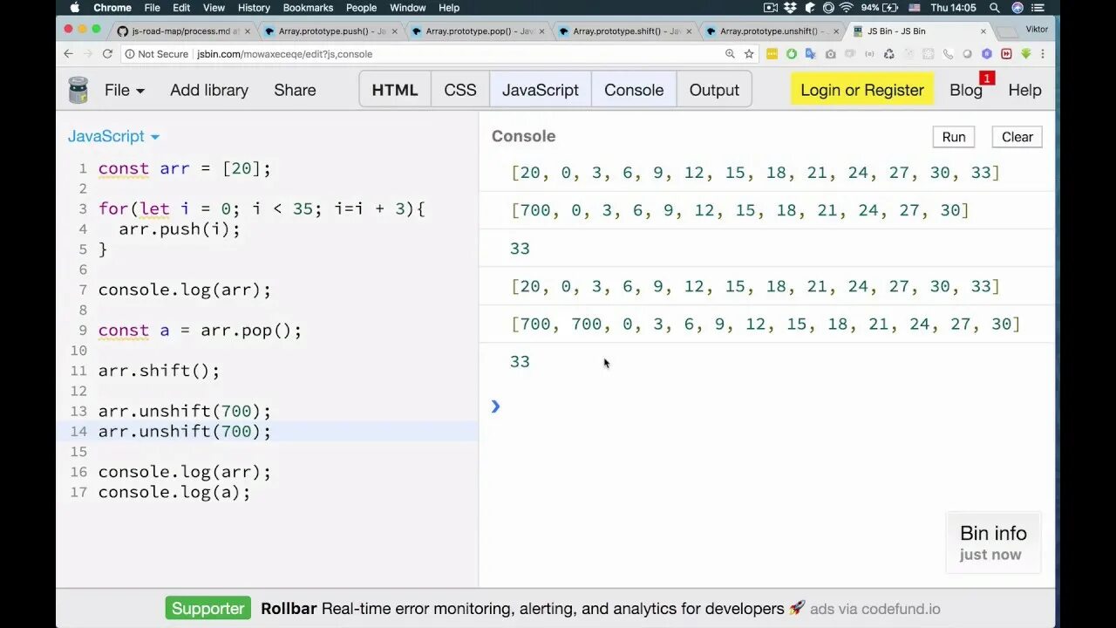The width and height of the screenshot is (1116, 628).
Task: Click the screen recording camera menu icon
Action: pyautogui.click(x=771, y=8)
